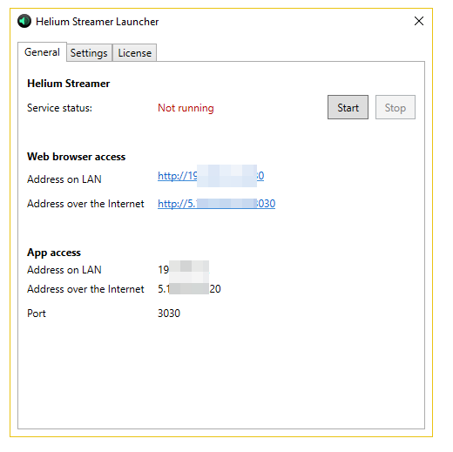Click 'Address on LAN' label under Web browser access
Viewport: 453px width, 452px height.
(64, 179)
